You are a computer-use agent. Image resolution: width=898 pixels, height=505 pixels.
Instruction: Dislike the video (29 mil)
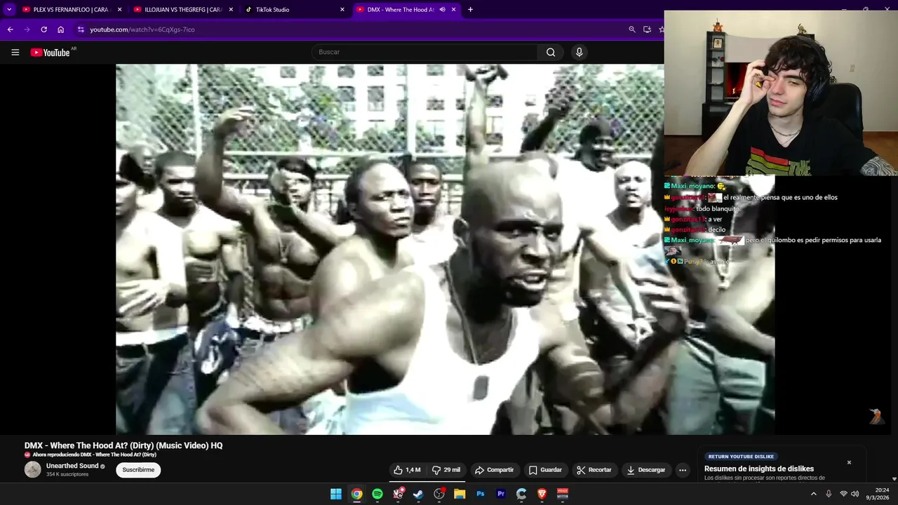(446, 470)
